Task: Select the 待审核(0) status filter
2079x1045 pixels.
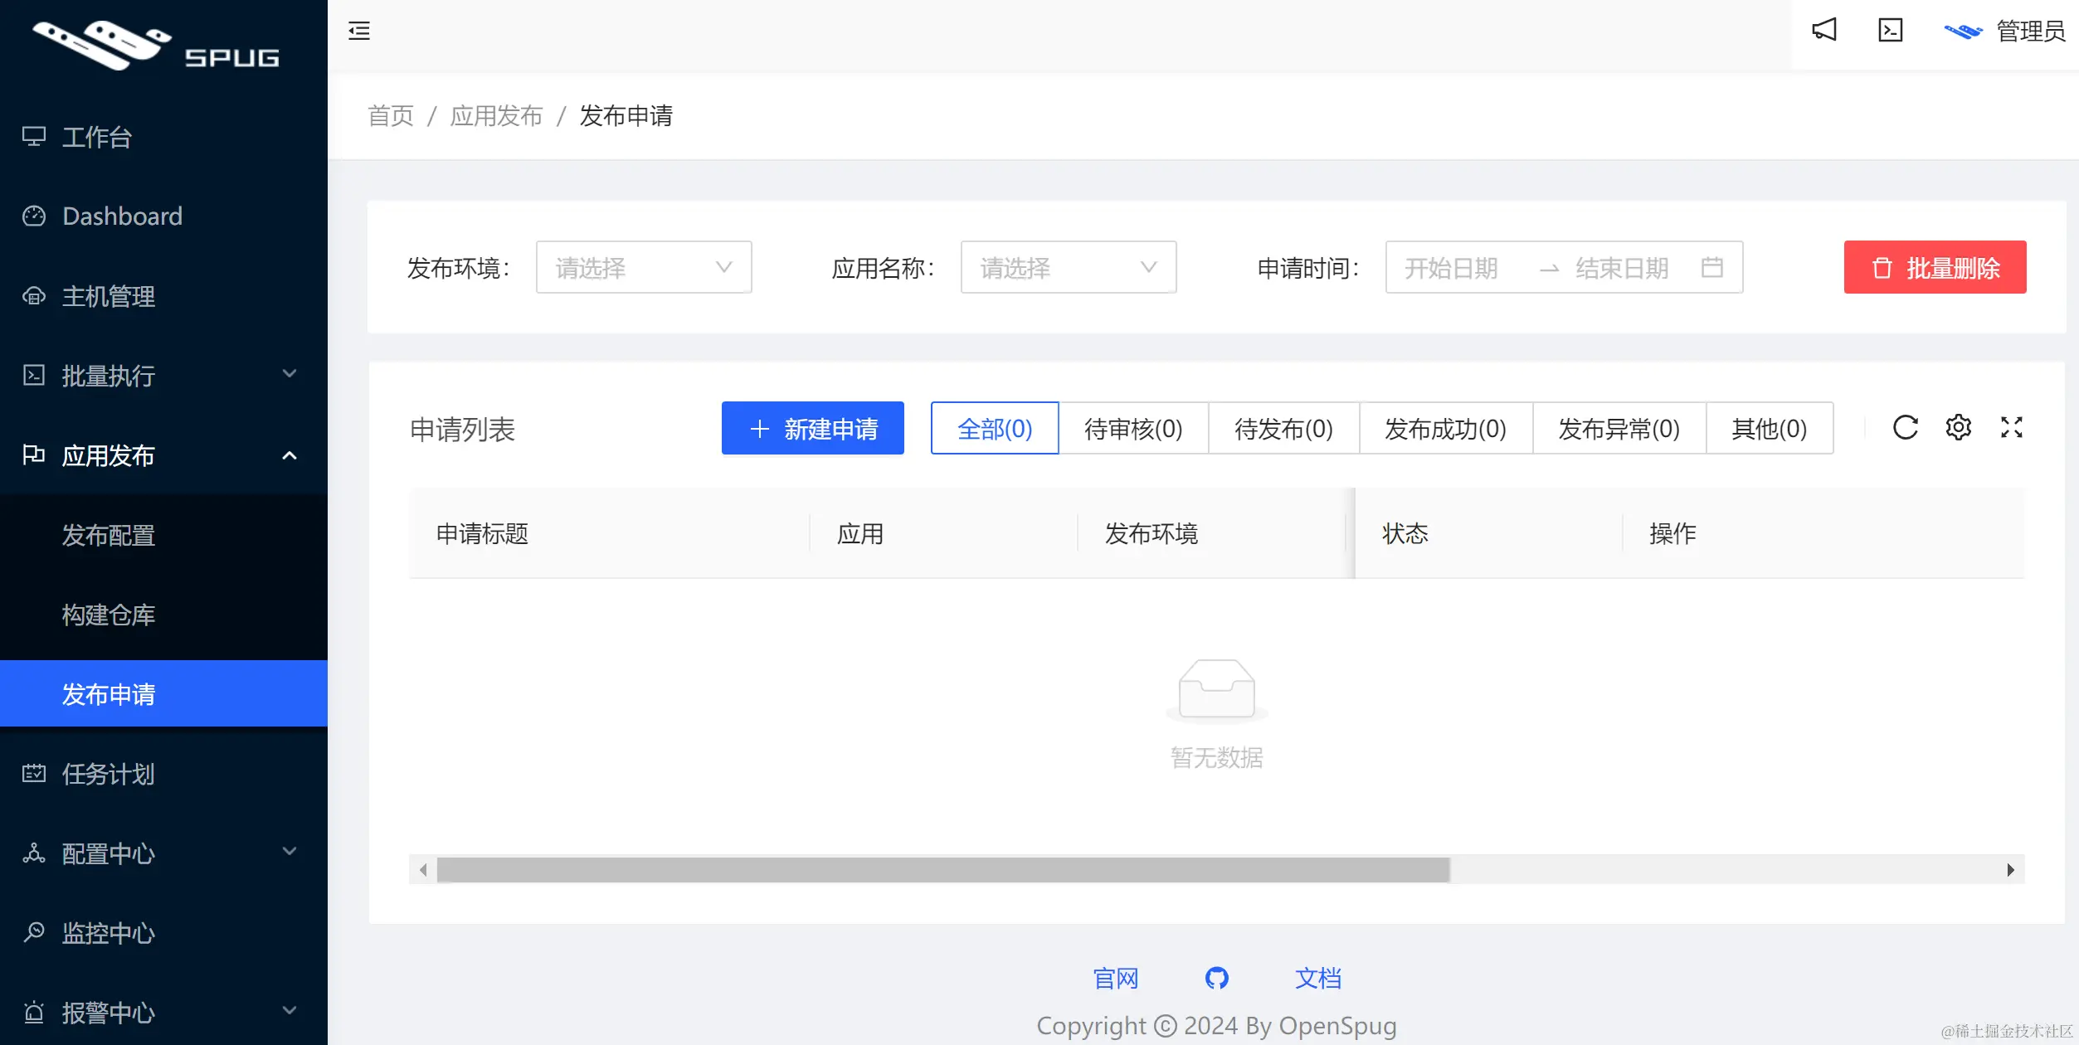Action: pyautogui.click(x=1132, y=429)
